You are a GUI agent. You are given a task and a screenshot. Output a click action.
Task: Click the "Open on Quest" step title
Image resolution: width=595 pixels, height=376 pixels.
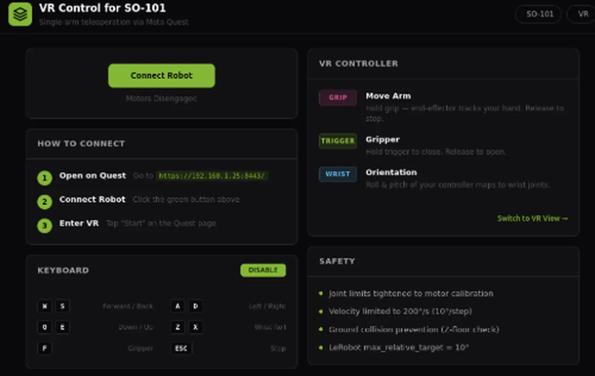click(x=93, y=176)
